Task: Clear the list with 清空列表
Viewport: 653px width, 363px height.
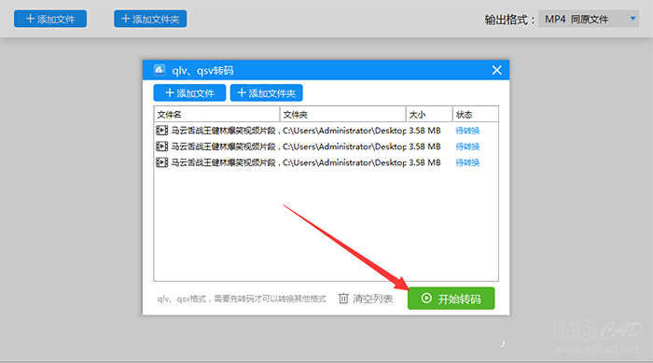Action: 366,299
